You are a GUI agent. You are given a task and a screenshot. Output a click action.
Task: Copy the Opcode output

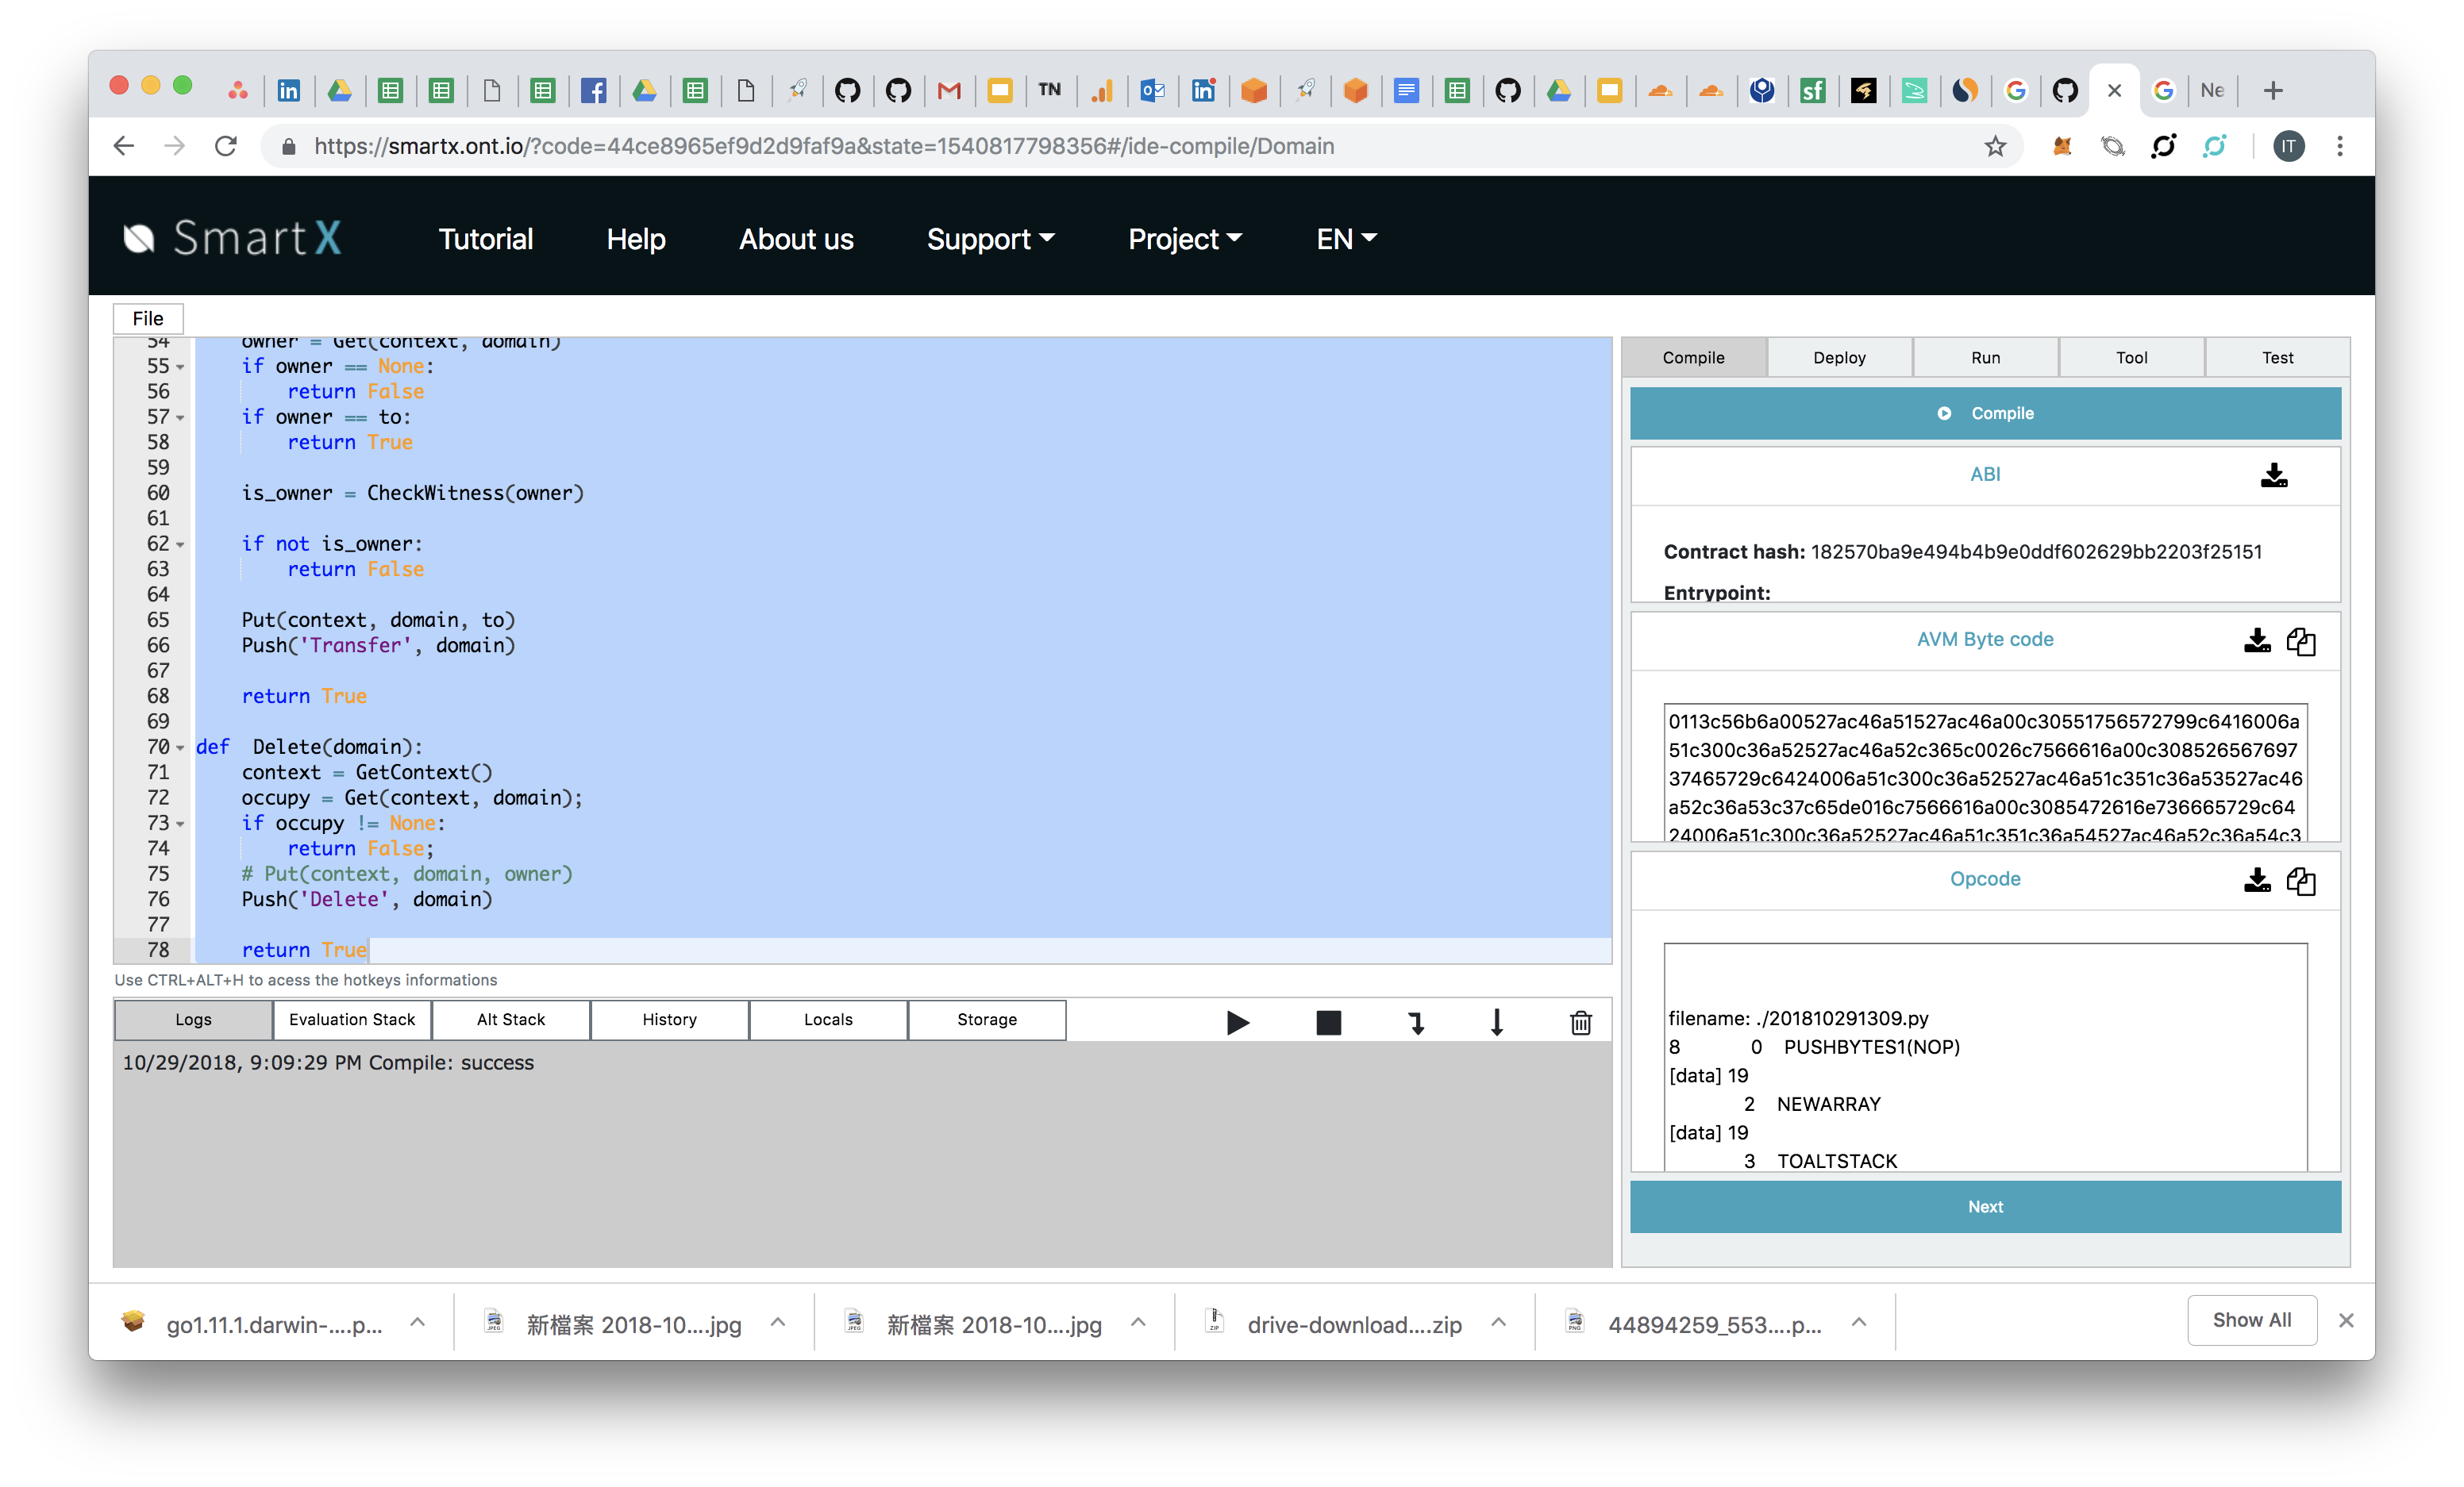click(x=2300, y=881)
